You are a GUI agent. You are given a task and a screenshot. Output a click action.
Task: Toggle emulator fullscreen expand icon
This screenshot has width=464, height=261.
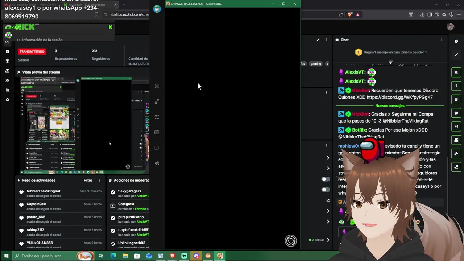[x=157, y=101]
